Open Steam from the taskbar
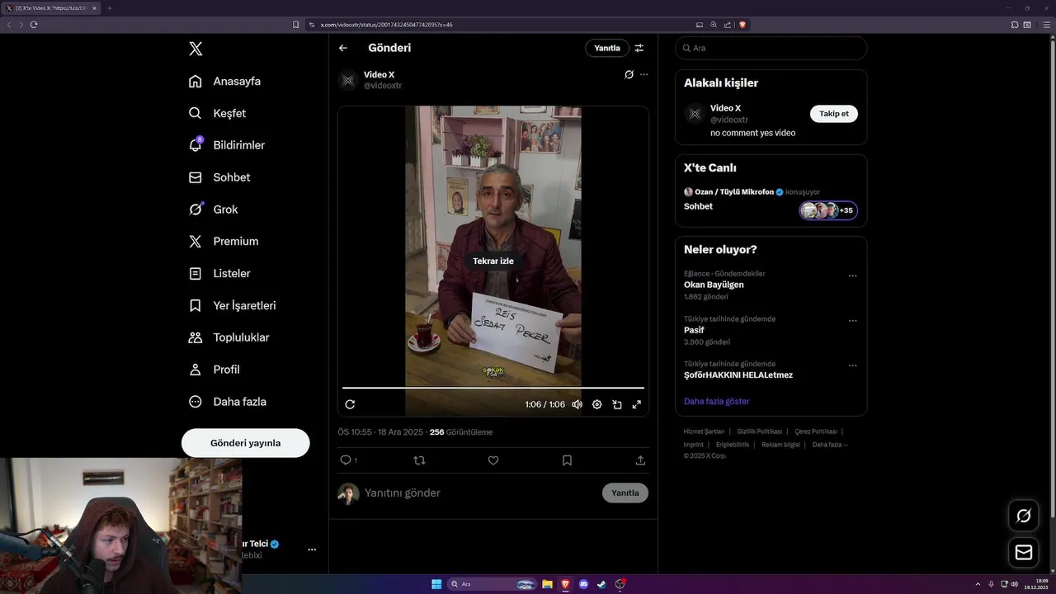The width and height of the screenshot is (1056, 594). click(601, 584)
